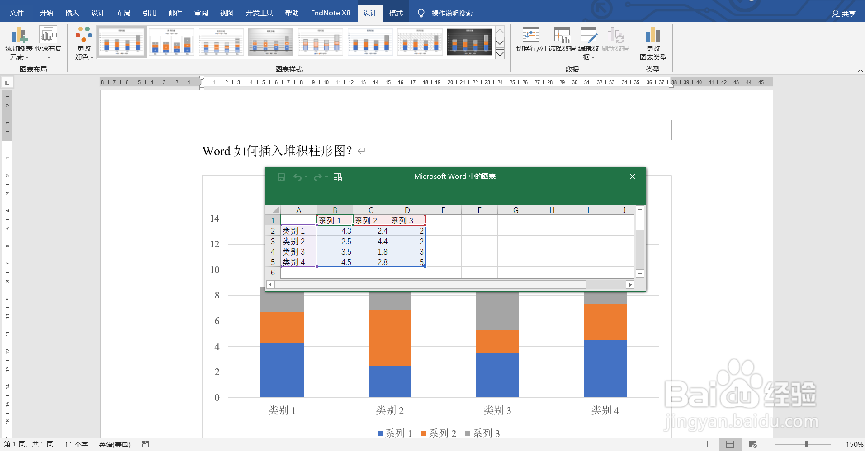865x451 pixels.
Task: Select the gray gradient chart style thumbnail
Action: click(271, 42)
